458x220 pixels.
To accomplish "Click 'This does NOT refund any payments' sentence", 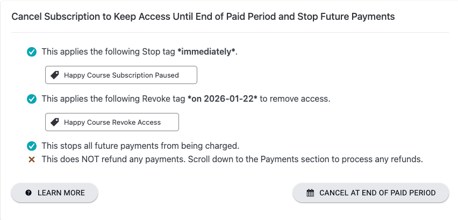I will 116,160.
